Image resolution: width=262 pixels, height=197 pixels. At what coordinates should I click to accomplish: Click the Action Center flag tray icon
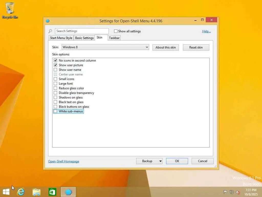[225, 192]
